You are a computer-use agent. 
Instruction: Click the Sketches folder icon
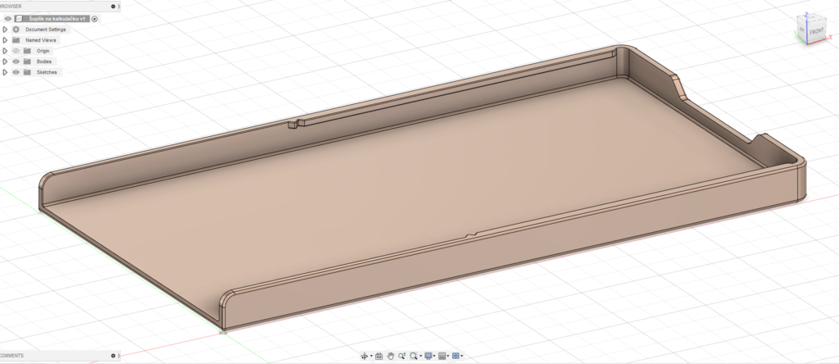(27, 72)
